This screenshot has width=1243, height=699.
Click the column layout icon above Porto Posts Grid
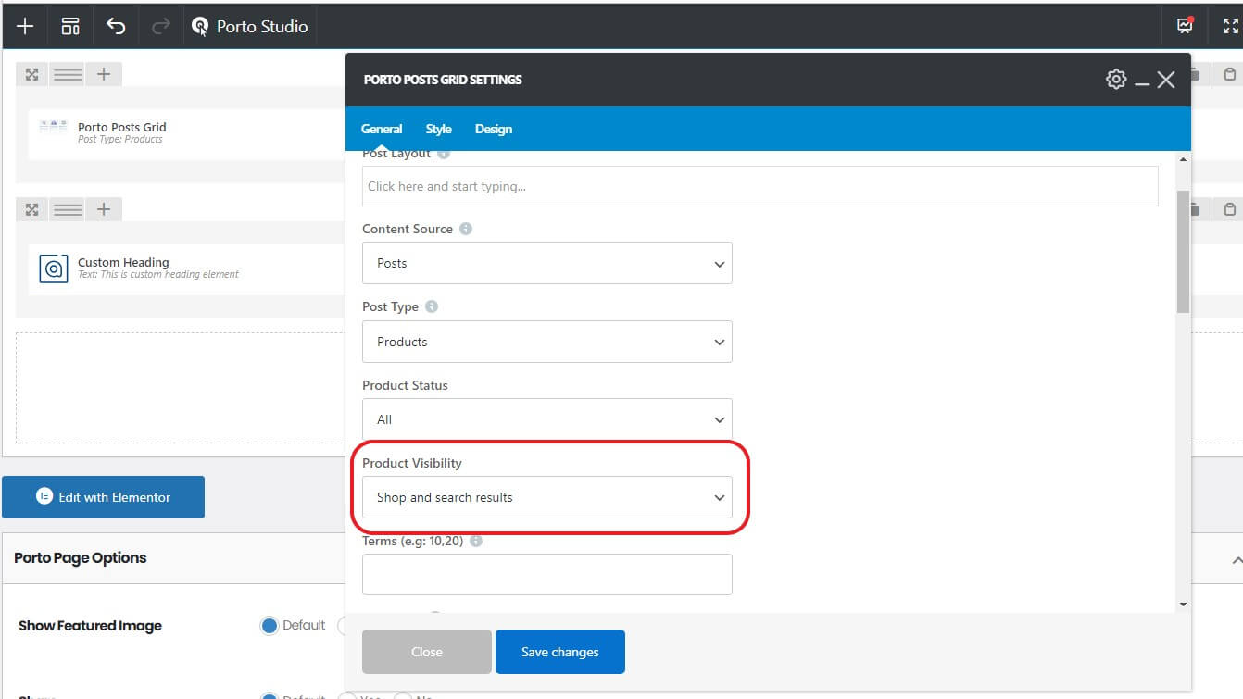point(68,75)
